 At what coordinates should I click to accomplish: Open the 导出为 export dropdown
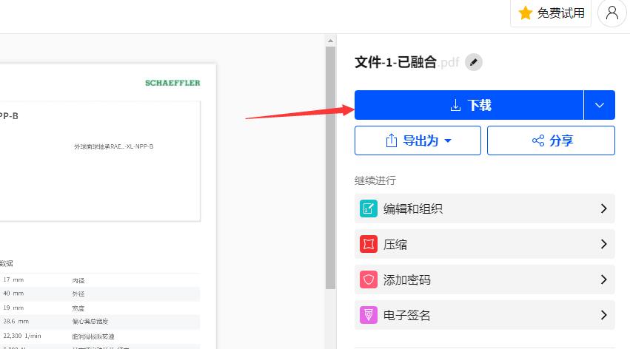(418, 140)
